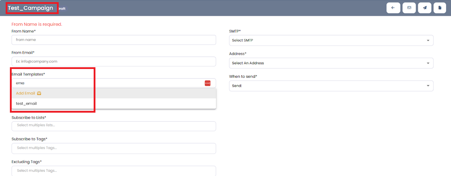Click the document file icon in header

coord(440,8)
